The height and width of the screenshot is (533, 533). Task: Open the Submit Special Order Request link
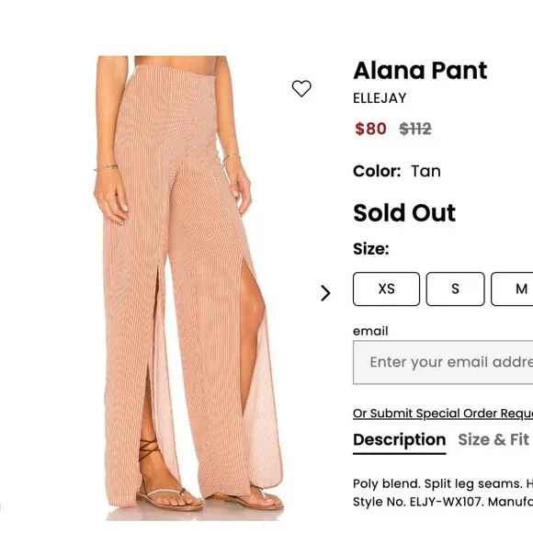click(443, 414)
